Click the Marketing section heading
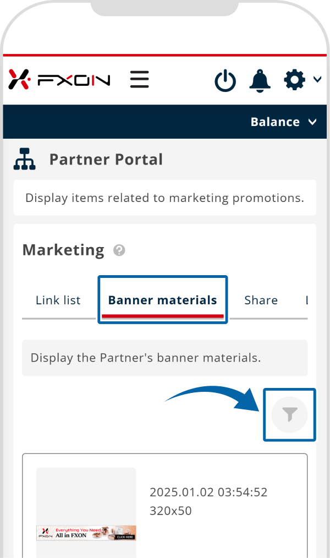Image resolution: width=330 pixels, height=558 pixels. (x=63, y=250)
